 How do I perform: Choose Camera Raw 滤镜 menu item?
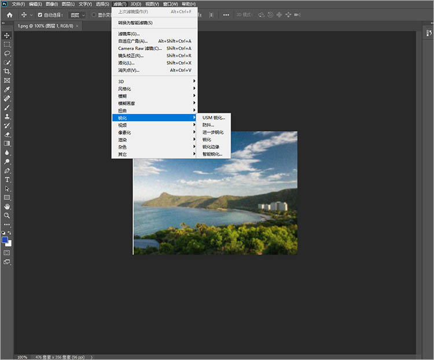155,48
